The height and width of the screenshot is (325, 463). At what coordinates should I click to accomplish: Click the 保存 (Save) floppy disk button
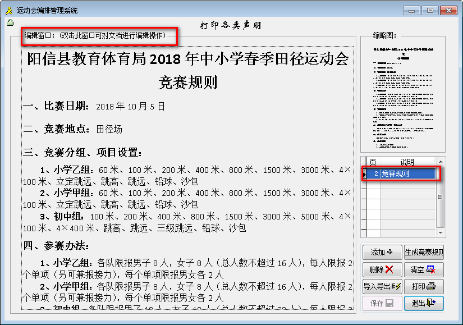(x=382, y=304)
